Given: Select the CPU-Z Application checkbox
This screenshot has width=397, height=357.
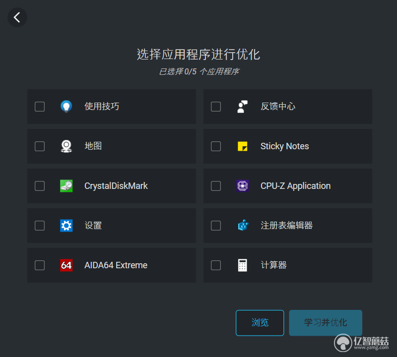Looking at the screenshot, I should pyautogui.click(x=216, y=186).
